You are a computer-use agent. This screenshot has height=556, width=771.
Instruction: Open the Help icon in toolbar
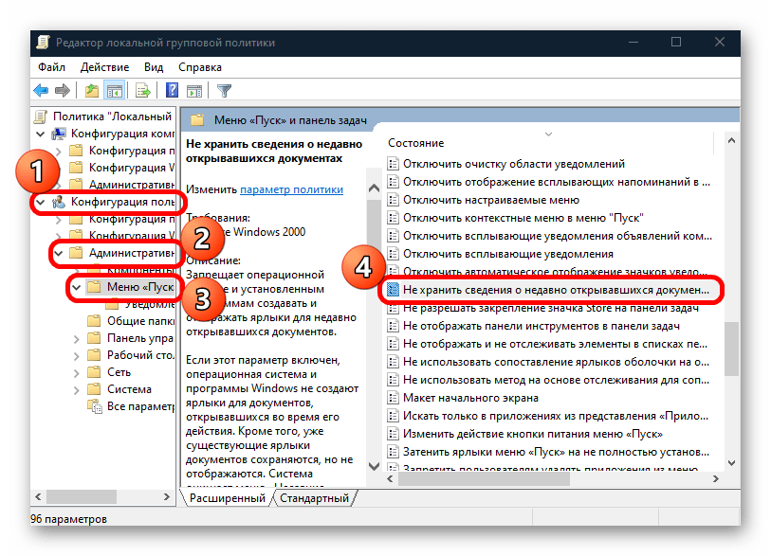[x=172, y=91]
